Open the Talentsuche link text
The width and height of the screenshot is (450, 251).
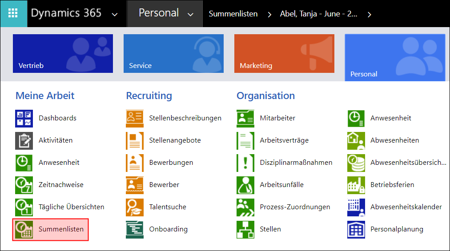[x=168, y=207]
